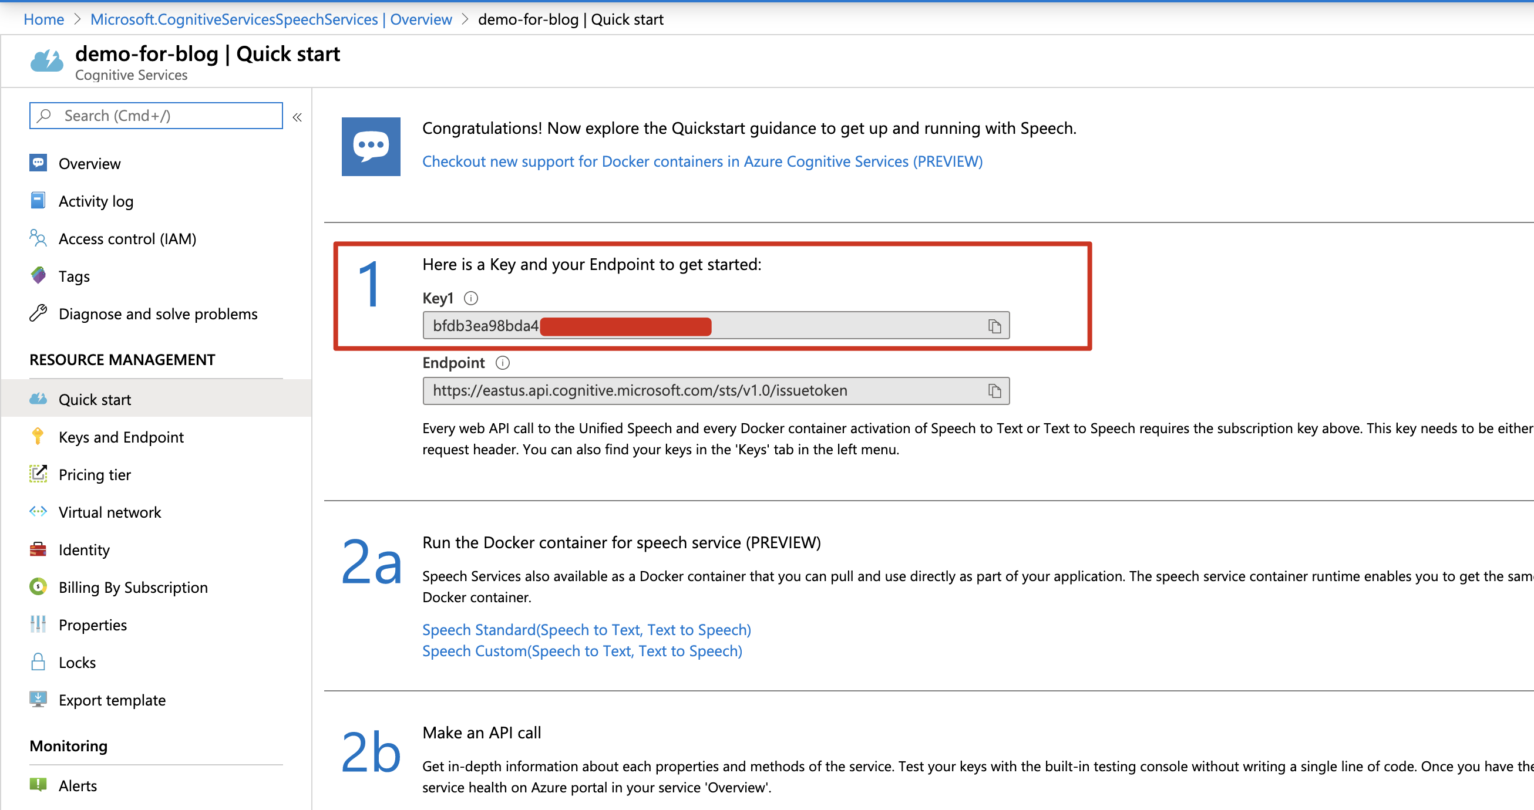Click the Keys and Endpoint key icon
This screenshot has width=1534, height=810.
(38, 437)
